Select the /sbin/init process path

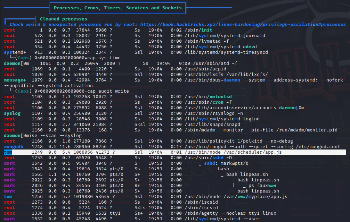point(198,30)
